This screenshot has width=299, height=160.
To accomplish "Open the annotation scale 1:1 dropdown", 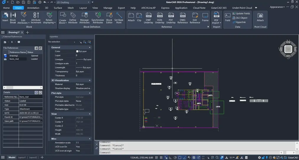I will click(x=232, y=158).
